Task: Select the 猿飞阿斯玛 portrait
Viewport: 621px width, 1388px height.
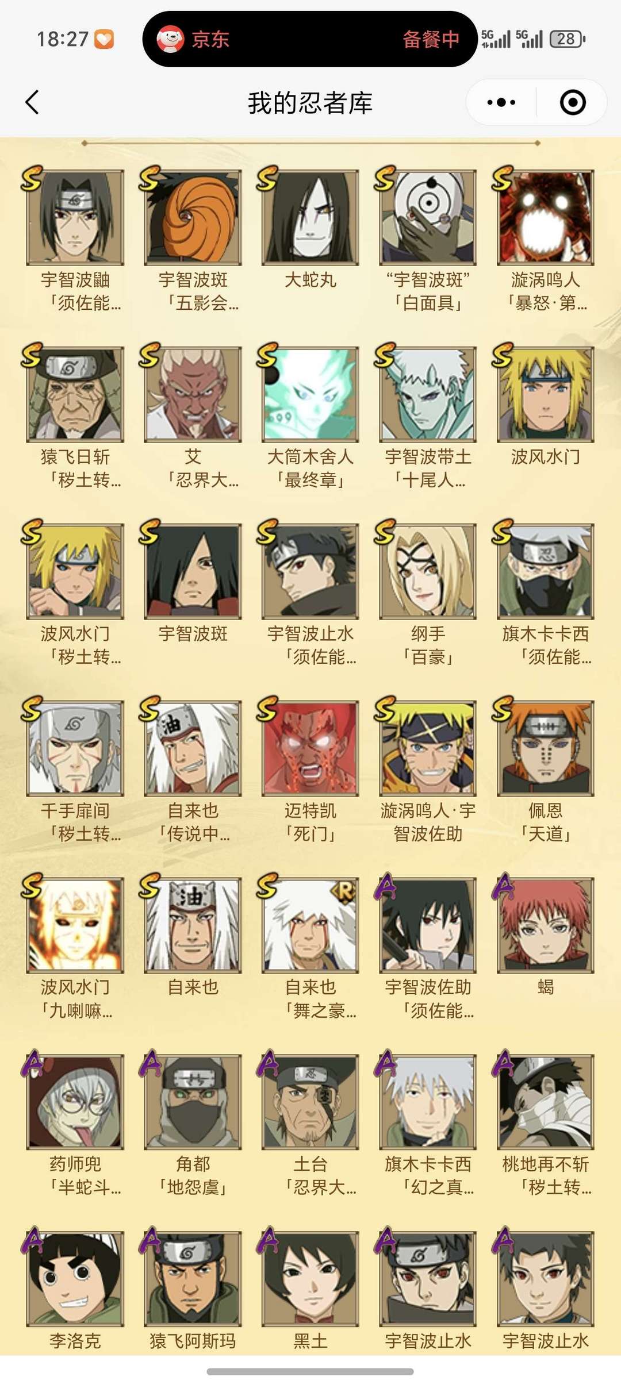Action: point(193,1279)
